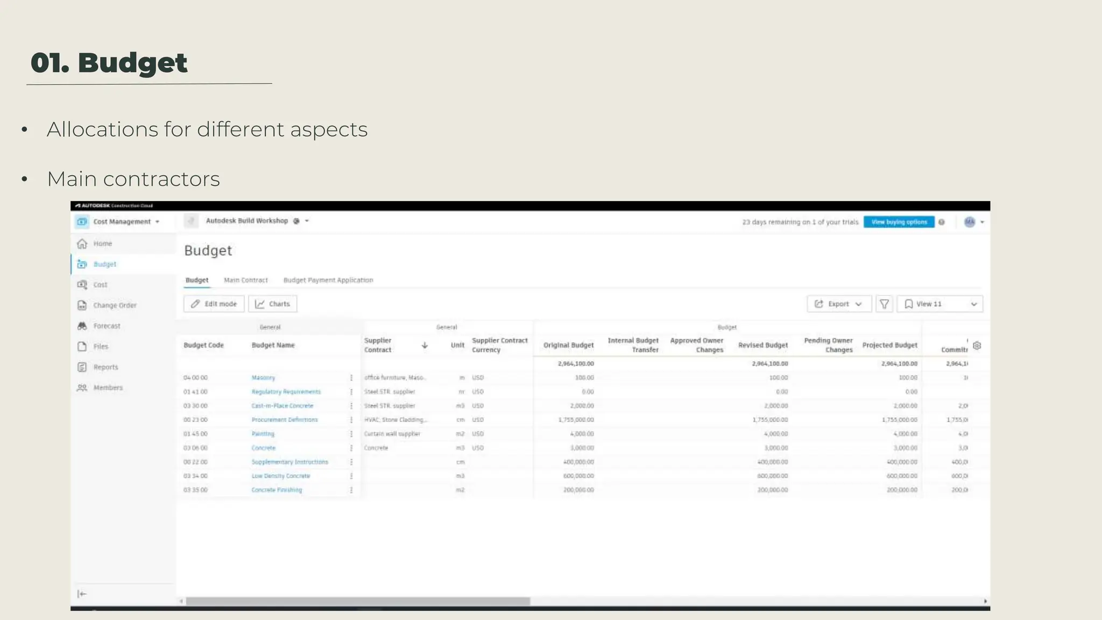Click the sort arrow on Supplier Contract

[x=425, y=346]
